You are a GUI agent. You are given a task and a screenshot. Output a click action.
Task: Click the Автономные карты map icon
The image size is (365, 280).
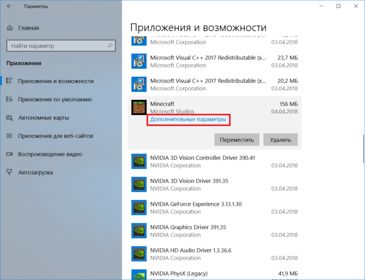[9, 117]
